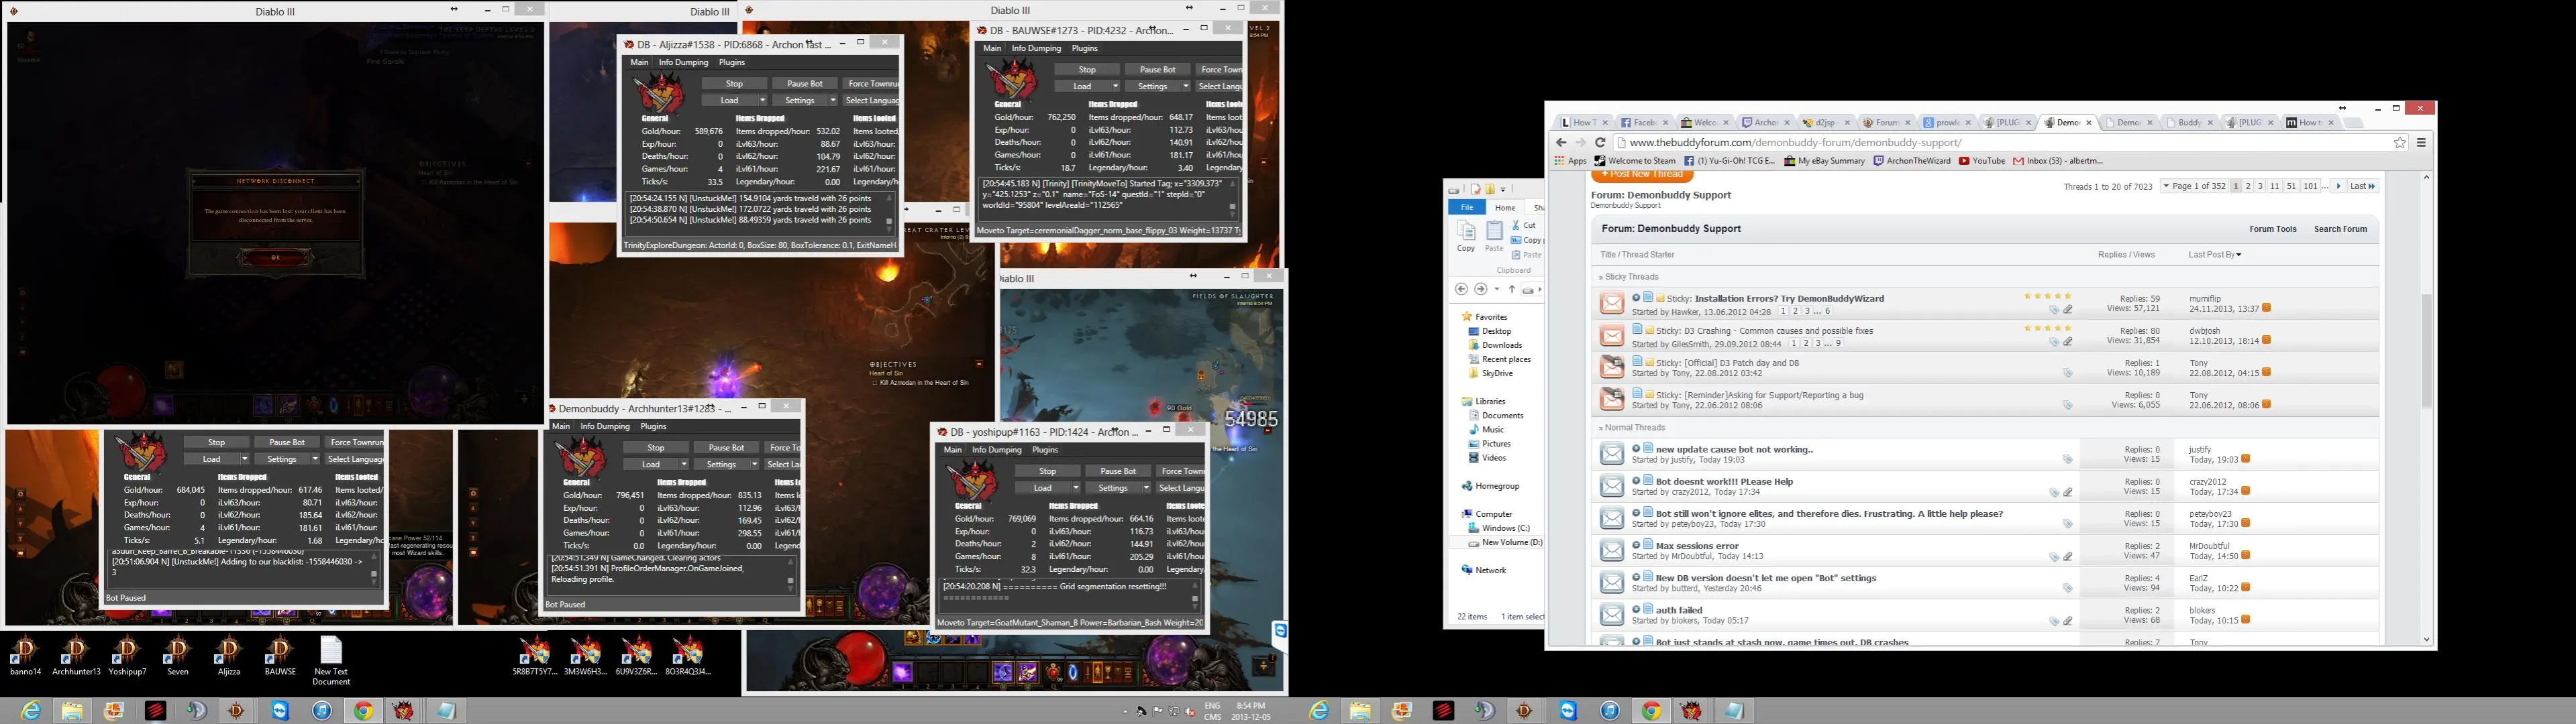
Task: Open Info Dumping tab in yoshipup#1163 window
Action: pos(997,450)
